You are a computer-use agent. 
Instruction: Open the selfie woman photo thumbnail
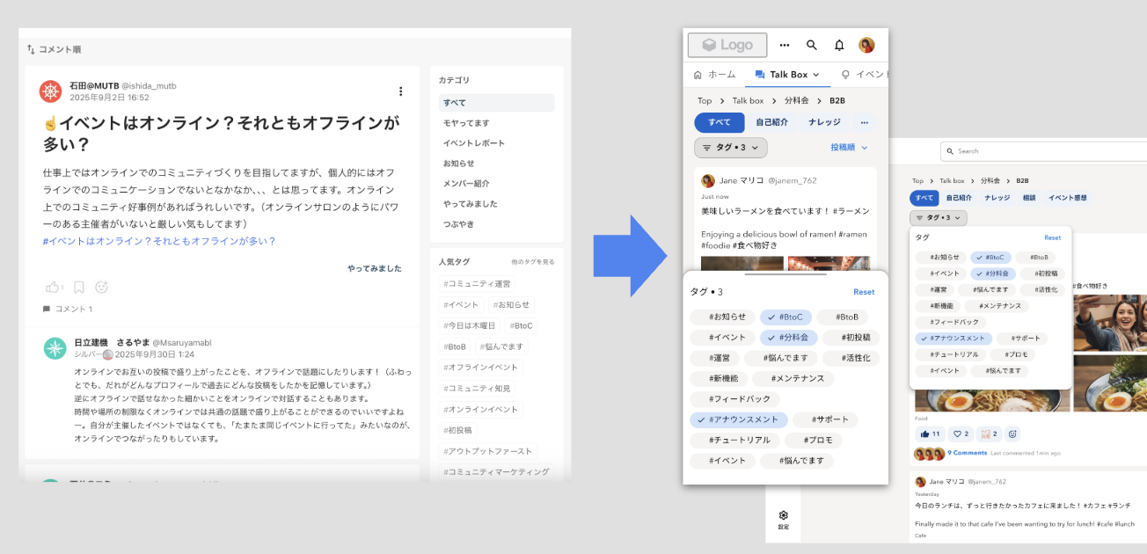1110,324
